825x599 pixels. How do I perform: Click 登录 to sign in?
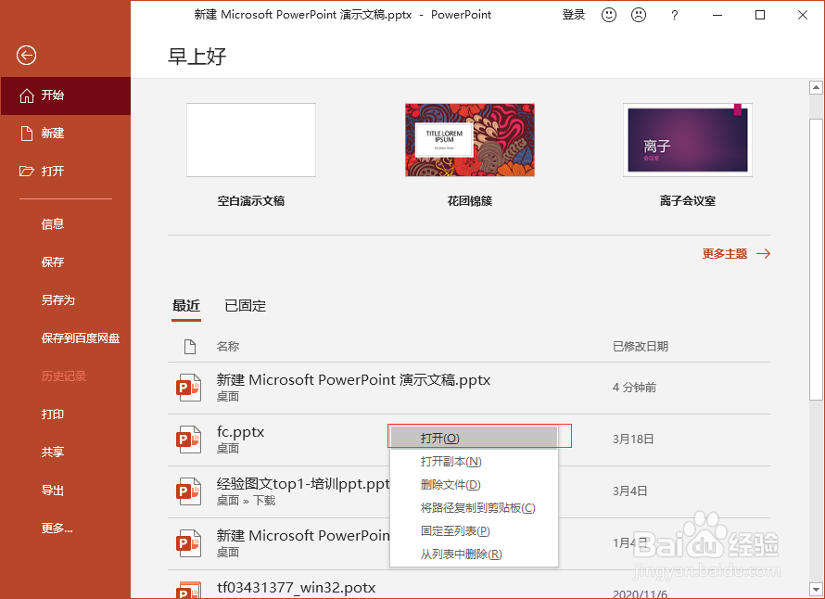pyautogui.click(x=573, y=15)
